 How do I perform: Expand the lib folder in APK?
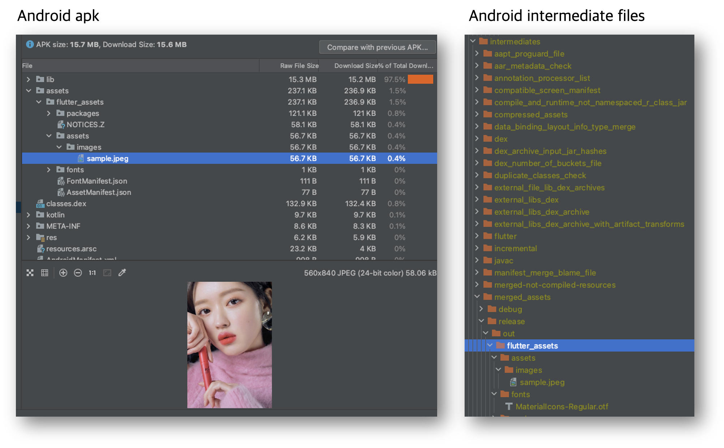coord(29,79)
